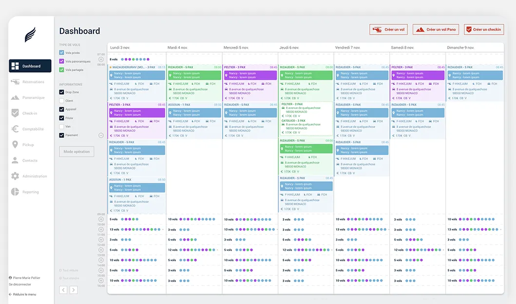This screenshot has height=304, width=516.
Task: Click the Tout réduire link
Action: click(x=69, y=270)
